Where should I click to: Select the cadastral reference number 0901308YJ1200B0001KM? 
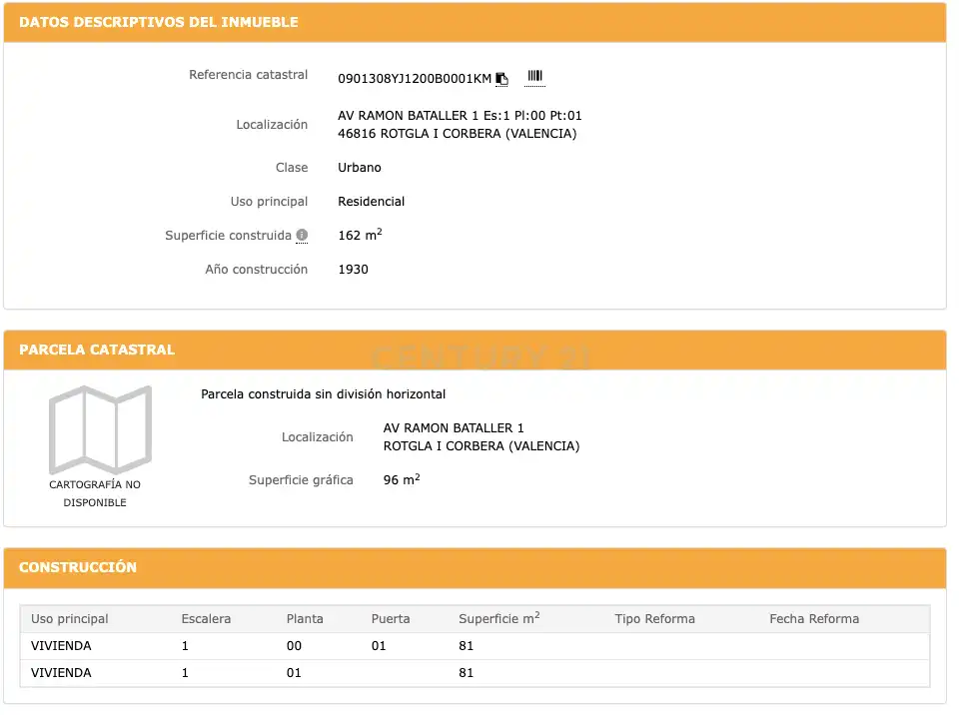point(415,79)
